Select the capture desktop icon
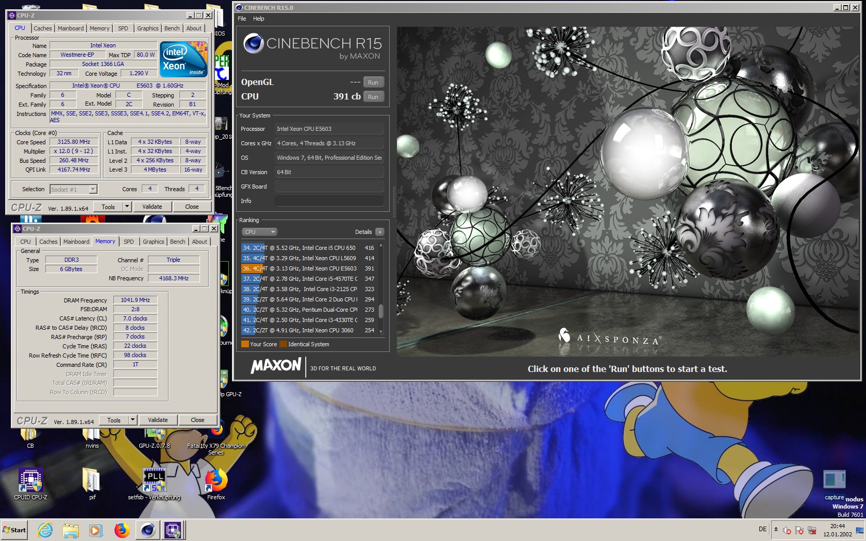Screen dimensions: 866x541 pos(835,484)
